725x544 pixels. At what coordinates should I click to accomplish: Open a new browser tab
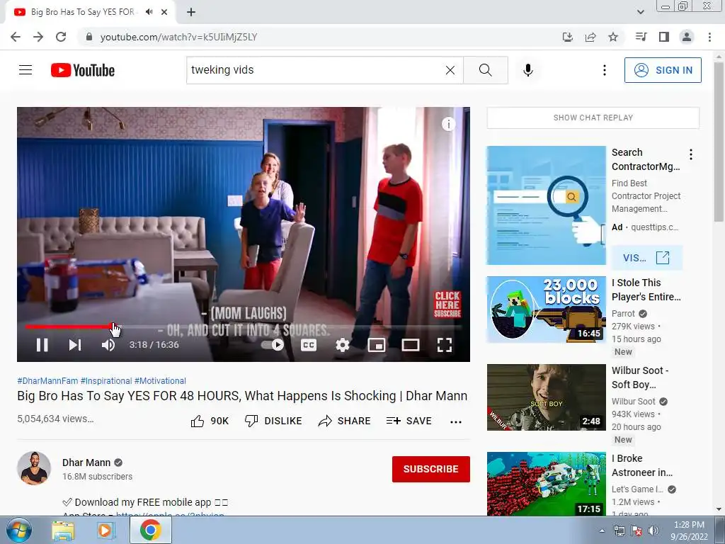click(x=191, y=13)
